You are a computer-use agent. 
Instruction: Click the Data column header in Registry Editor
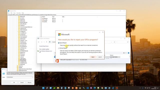(63, 17)
